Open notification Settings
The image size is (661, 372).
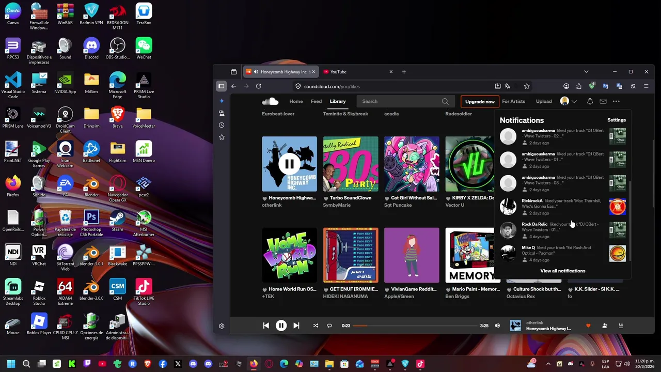click(617, 120)
